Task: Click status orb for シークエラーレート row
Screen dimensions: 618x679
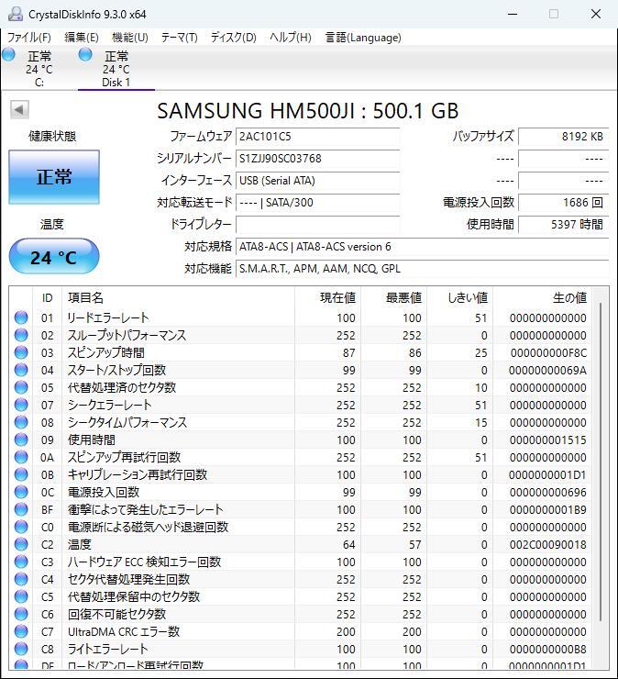Action: 21,405
